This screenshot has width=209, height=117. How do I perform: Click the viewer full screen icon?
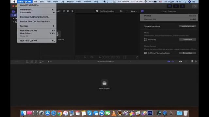pyautogui.click(x=137, y=57)
